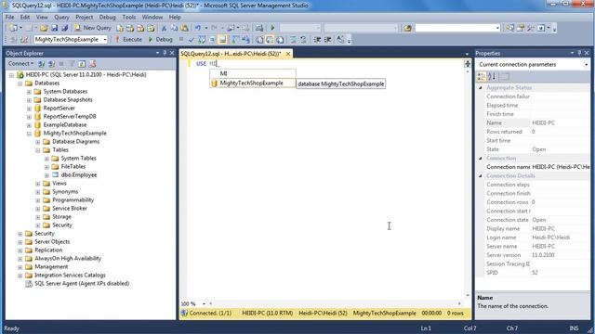Click the find text combo box

pos(457,28)
